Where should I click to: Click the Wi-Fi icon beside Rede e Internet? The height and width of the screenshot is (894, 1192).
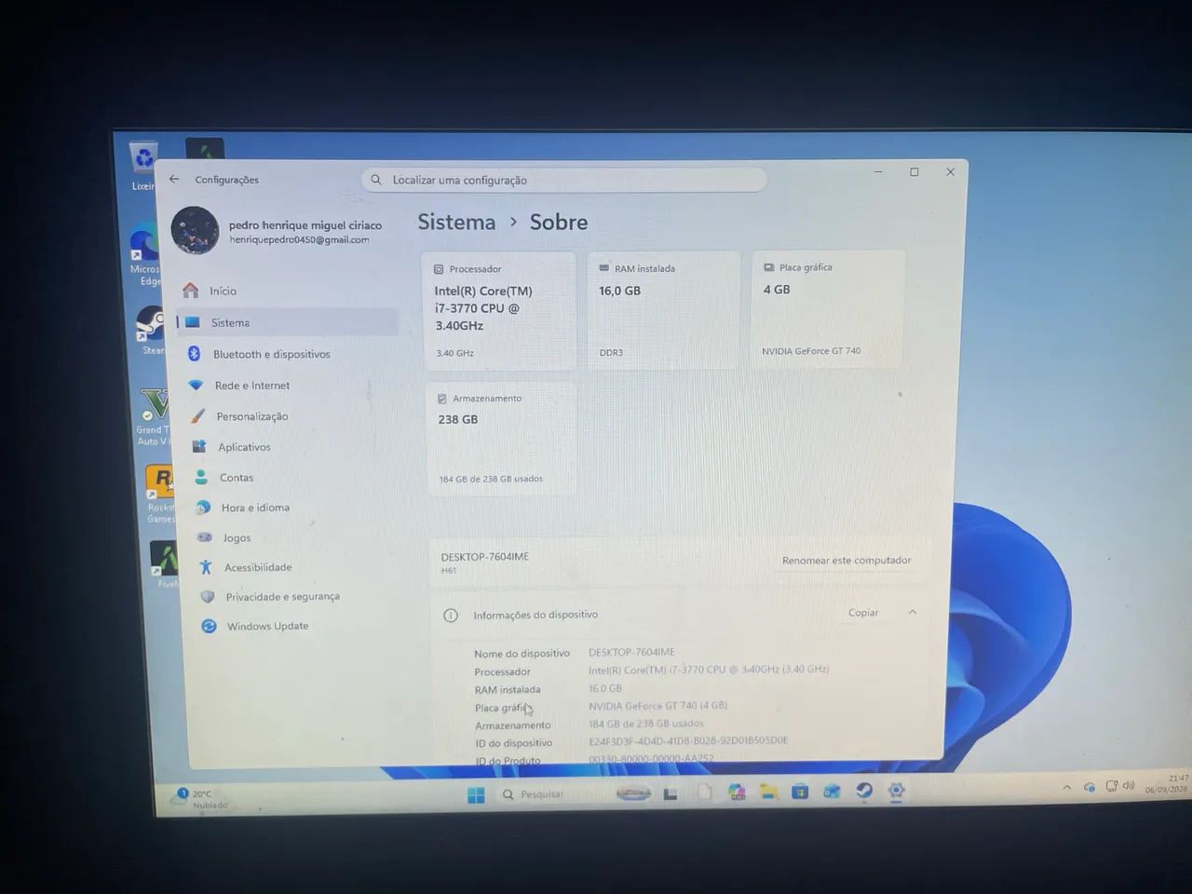tap(196, 385)
